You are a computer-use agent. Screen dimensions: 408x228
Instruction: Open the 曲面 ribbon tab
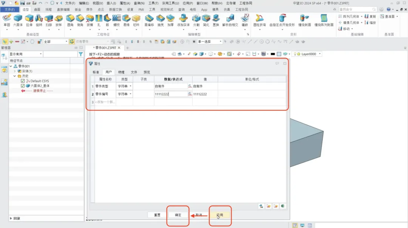click(x=37, y=9)
